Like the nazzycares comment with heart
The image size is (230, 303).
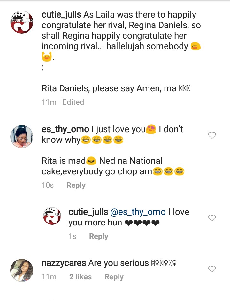tap(212, 269)
